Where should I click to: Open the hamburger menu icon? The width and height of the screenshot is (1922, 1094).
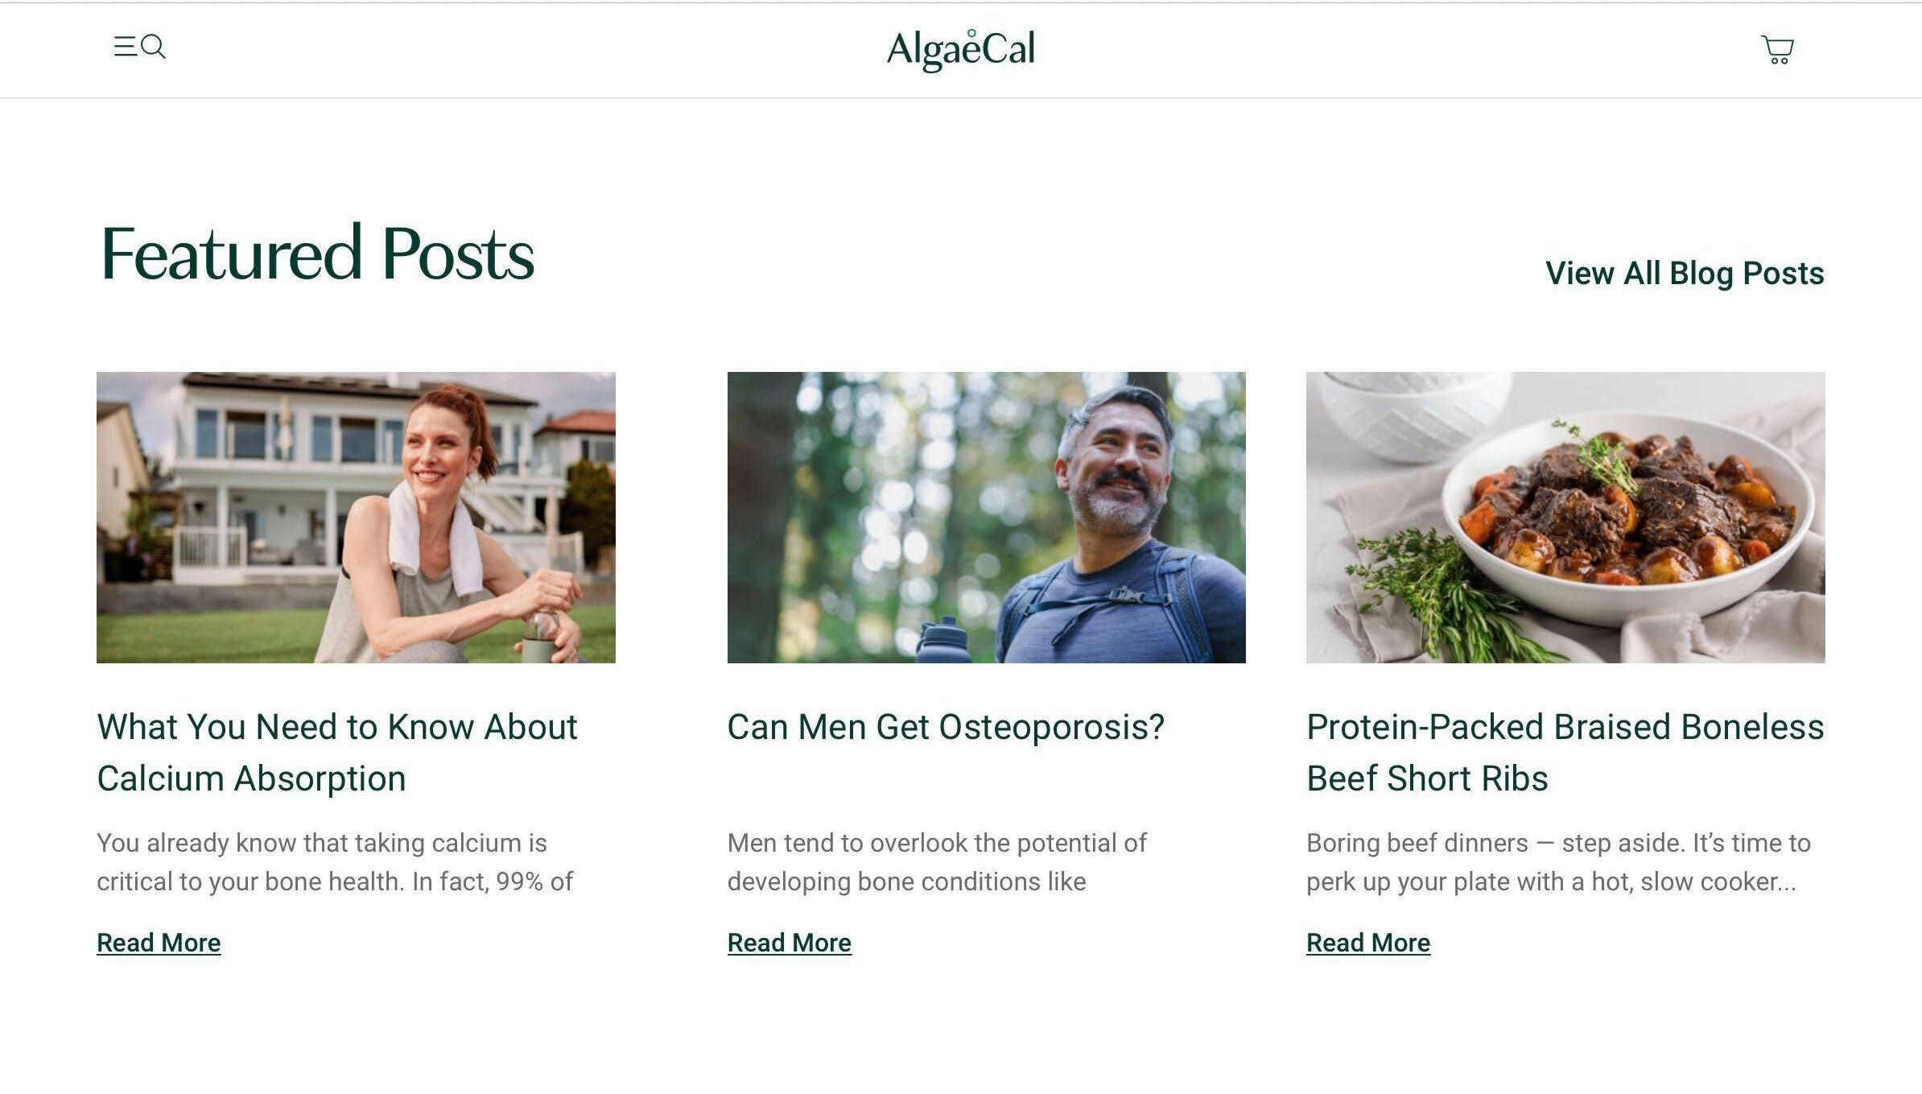(x=125, y=47)
